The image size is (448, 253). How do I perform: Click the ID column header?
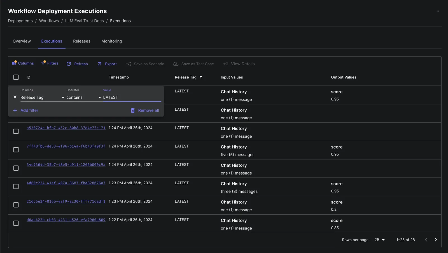click(x=28, y=77)
